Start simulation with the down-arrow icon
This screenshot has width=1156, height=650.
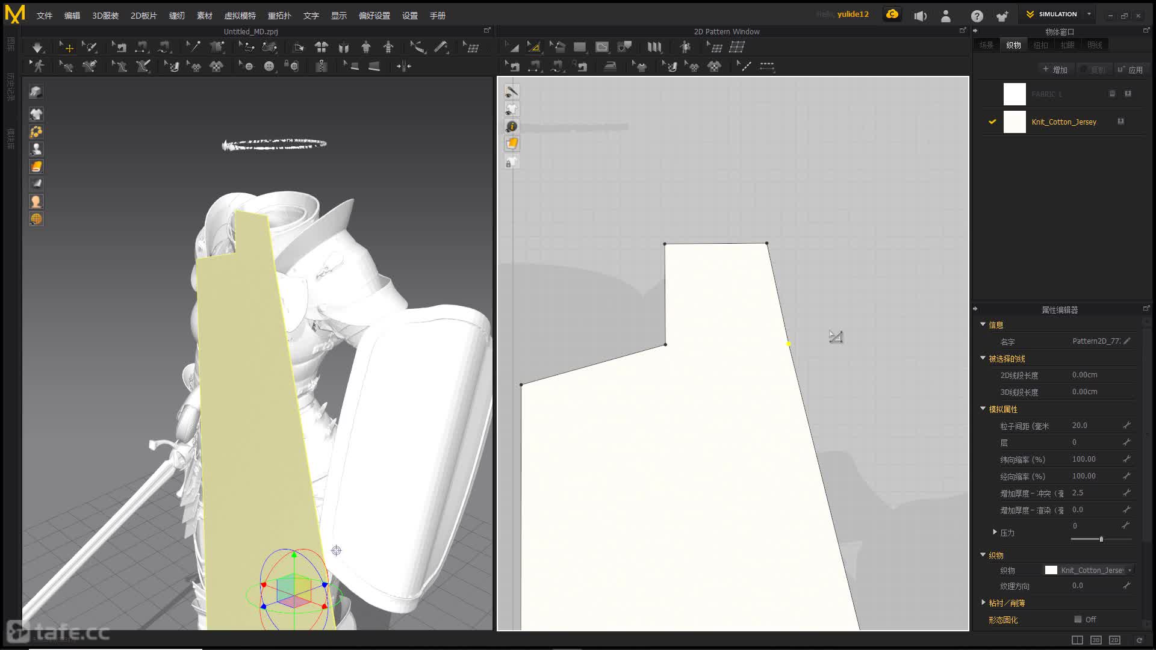[x=37, y=47]
